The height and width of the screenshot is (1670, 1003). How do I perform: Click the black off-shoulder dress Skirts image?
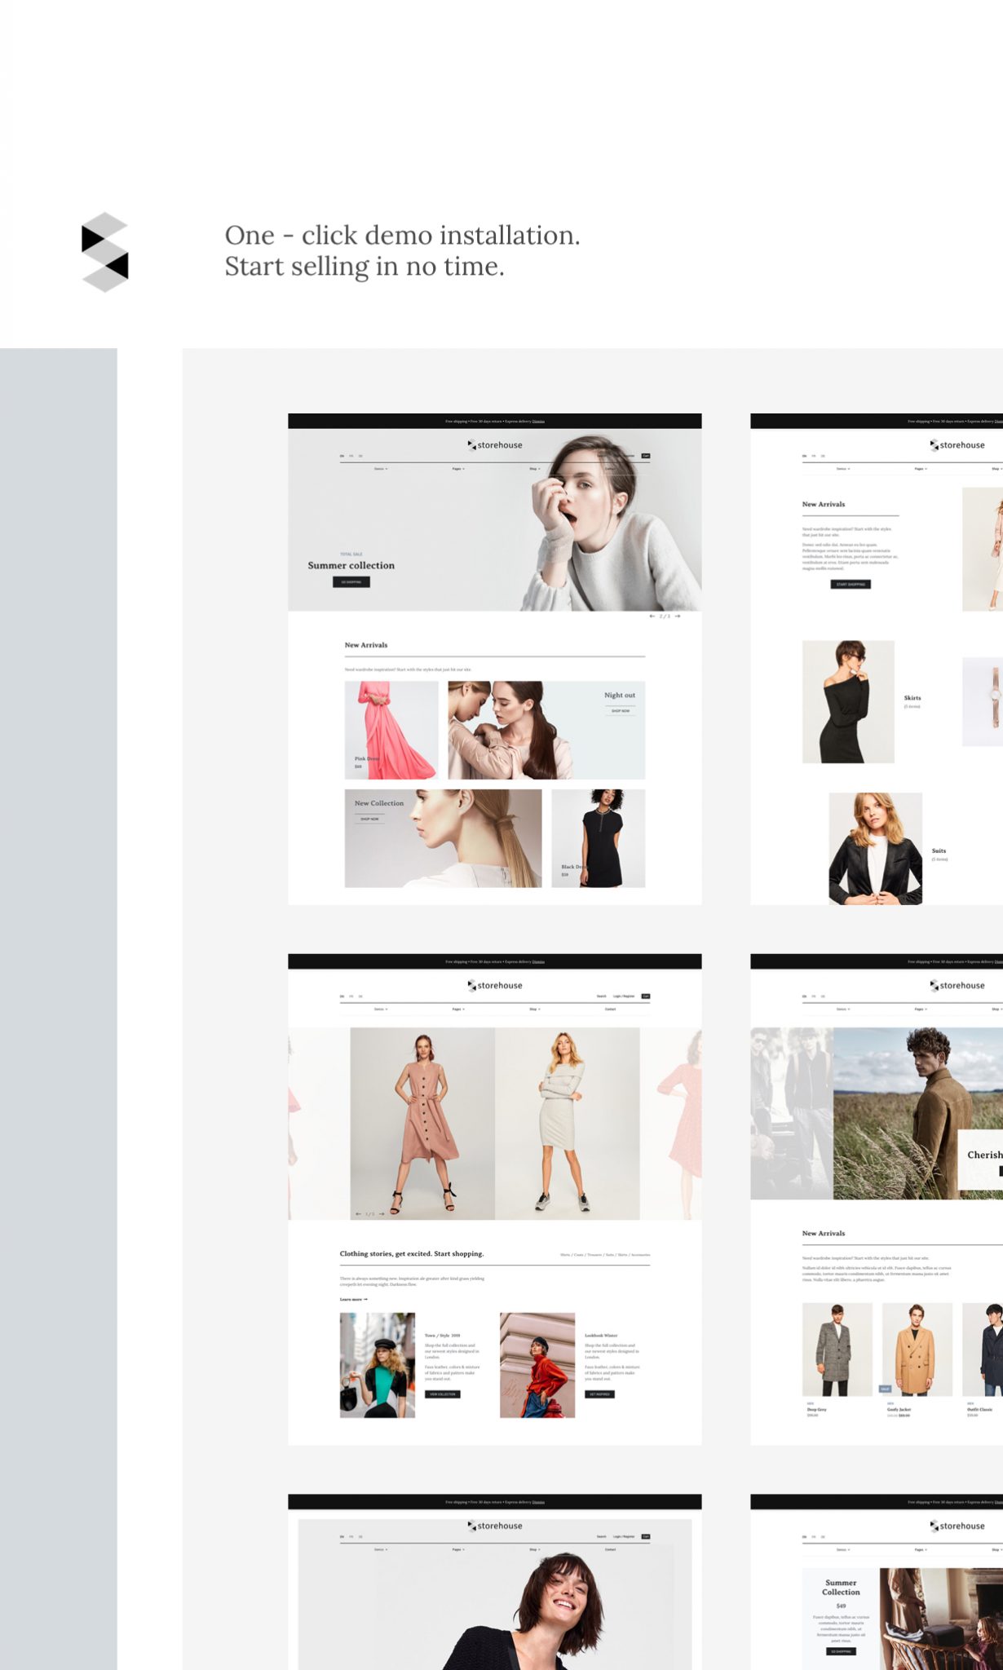pos(848,702)
